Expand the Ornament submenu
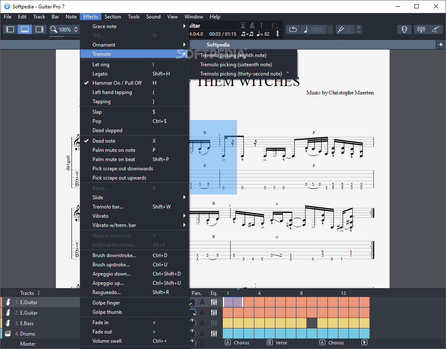The image size is (446, 349). pos(135,44)
